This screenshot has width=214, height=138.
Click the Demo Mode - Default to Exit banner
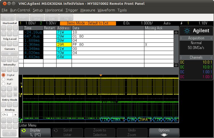88,23
